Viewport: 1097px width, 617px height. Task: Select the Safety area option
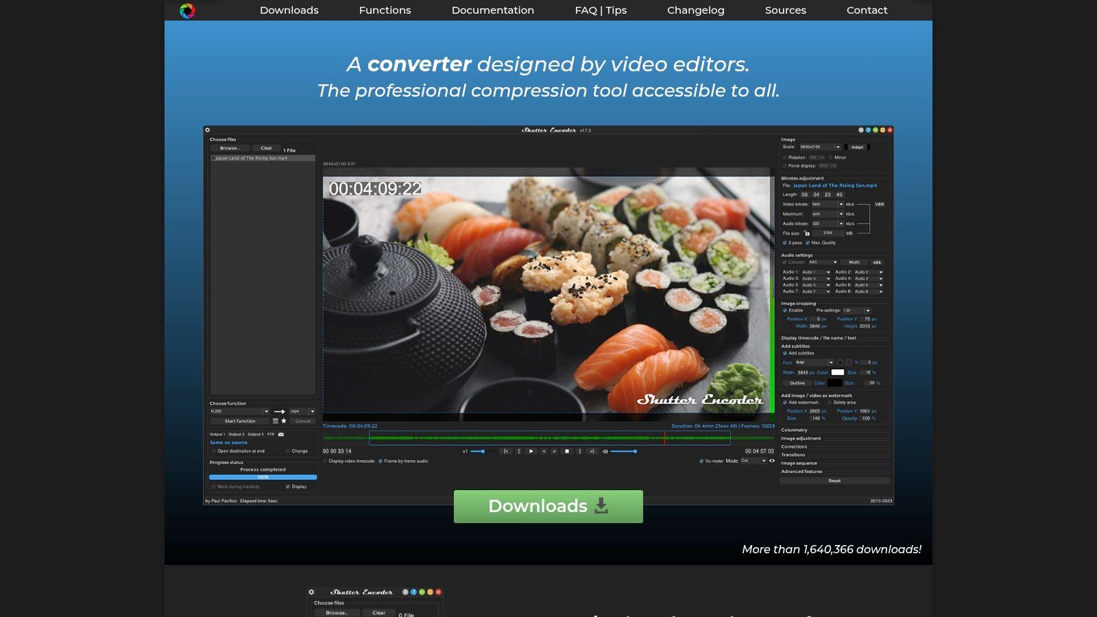click(830, 402)
